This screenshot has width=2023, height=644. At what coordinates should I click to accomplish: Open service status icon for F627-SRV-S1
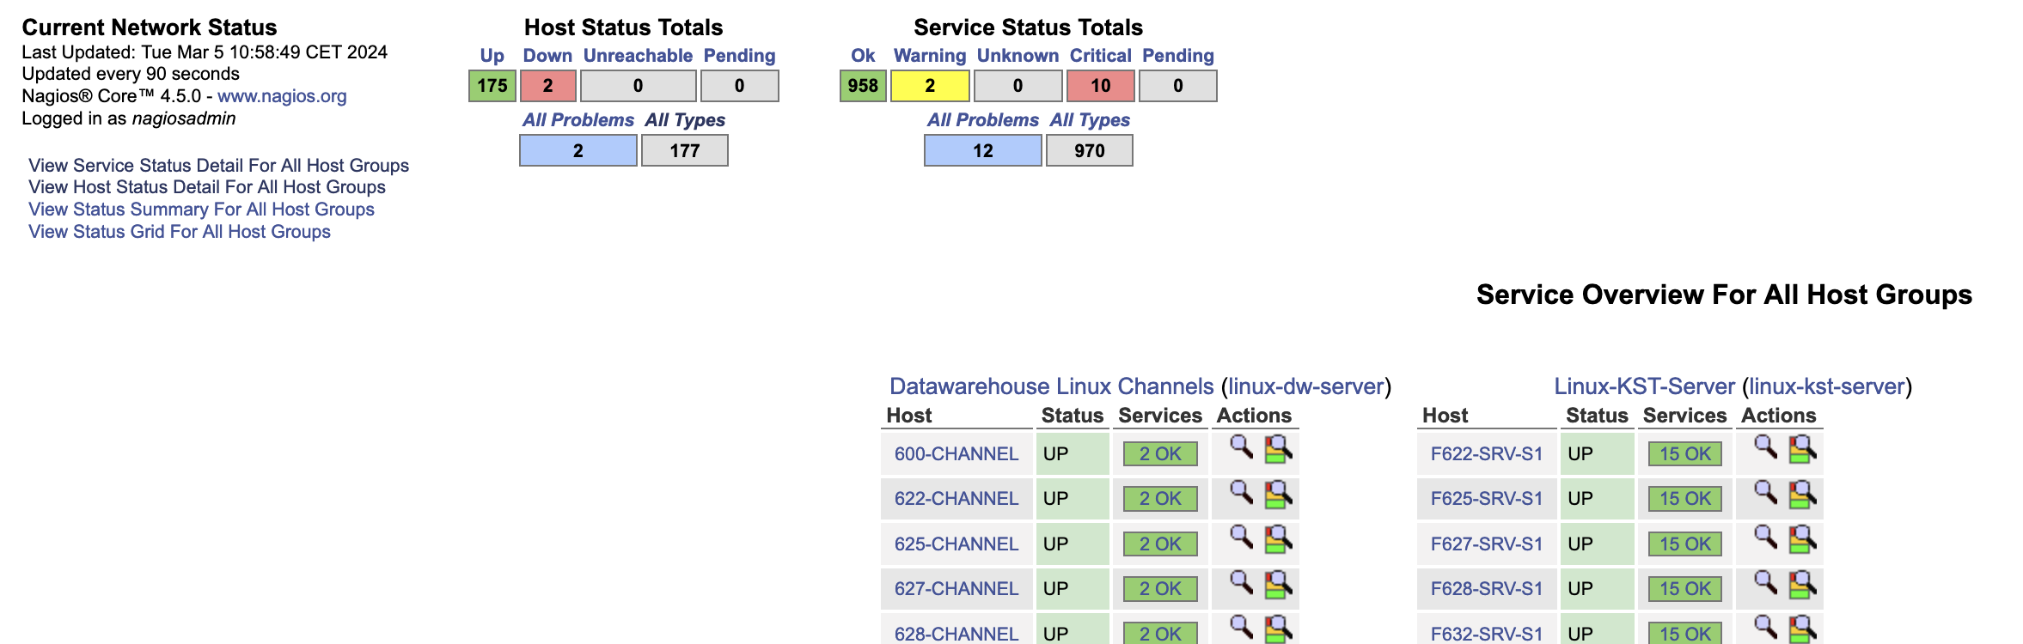1802,540
